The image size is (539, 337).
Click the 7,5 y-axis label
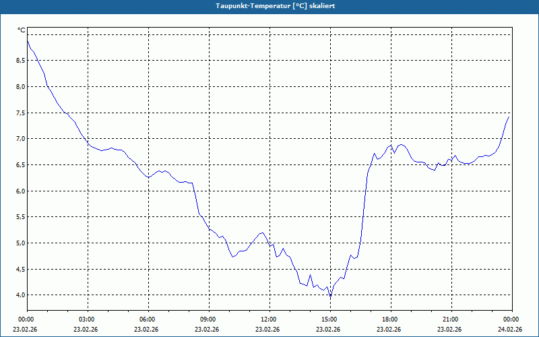coord(21,113)
